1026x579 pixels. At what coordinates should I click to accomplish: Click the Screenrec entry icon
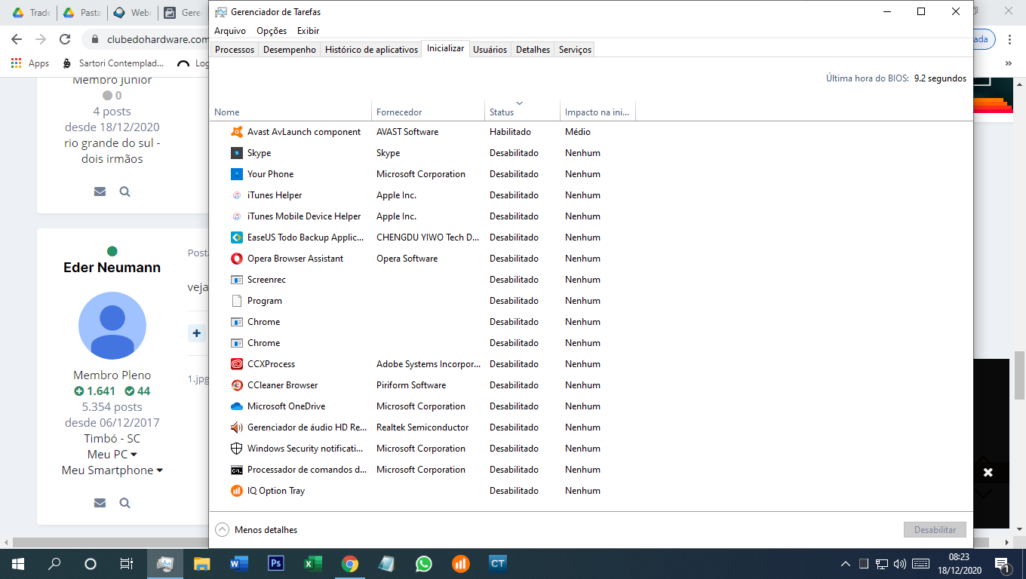(x=236, y=280)
